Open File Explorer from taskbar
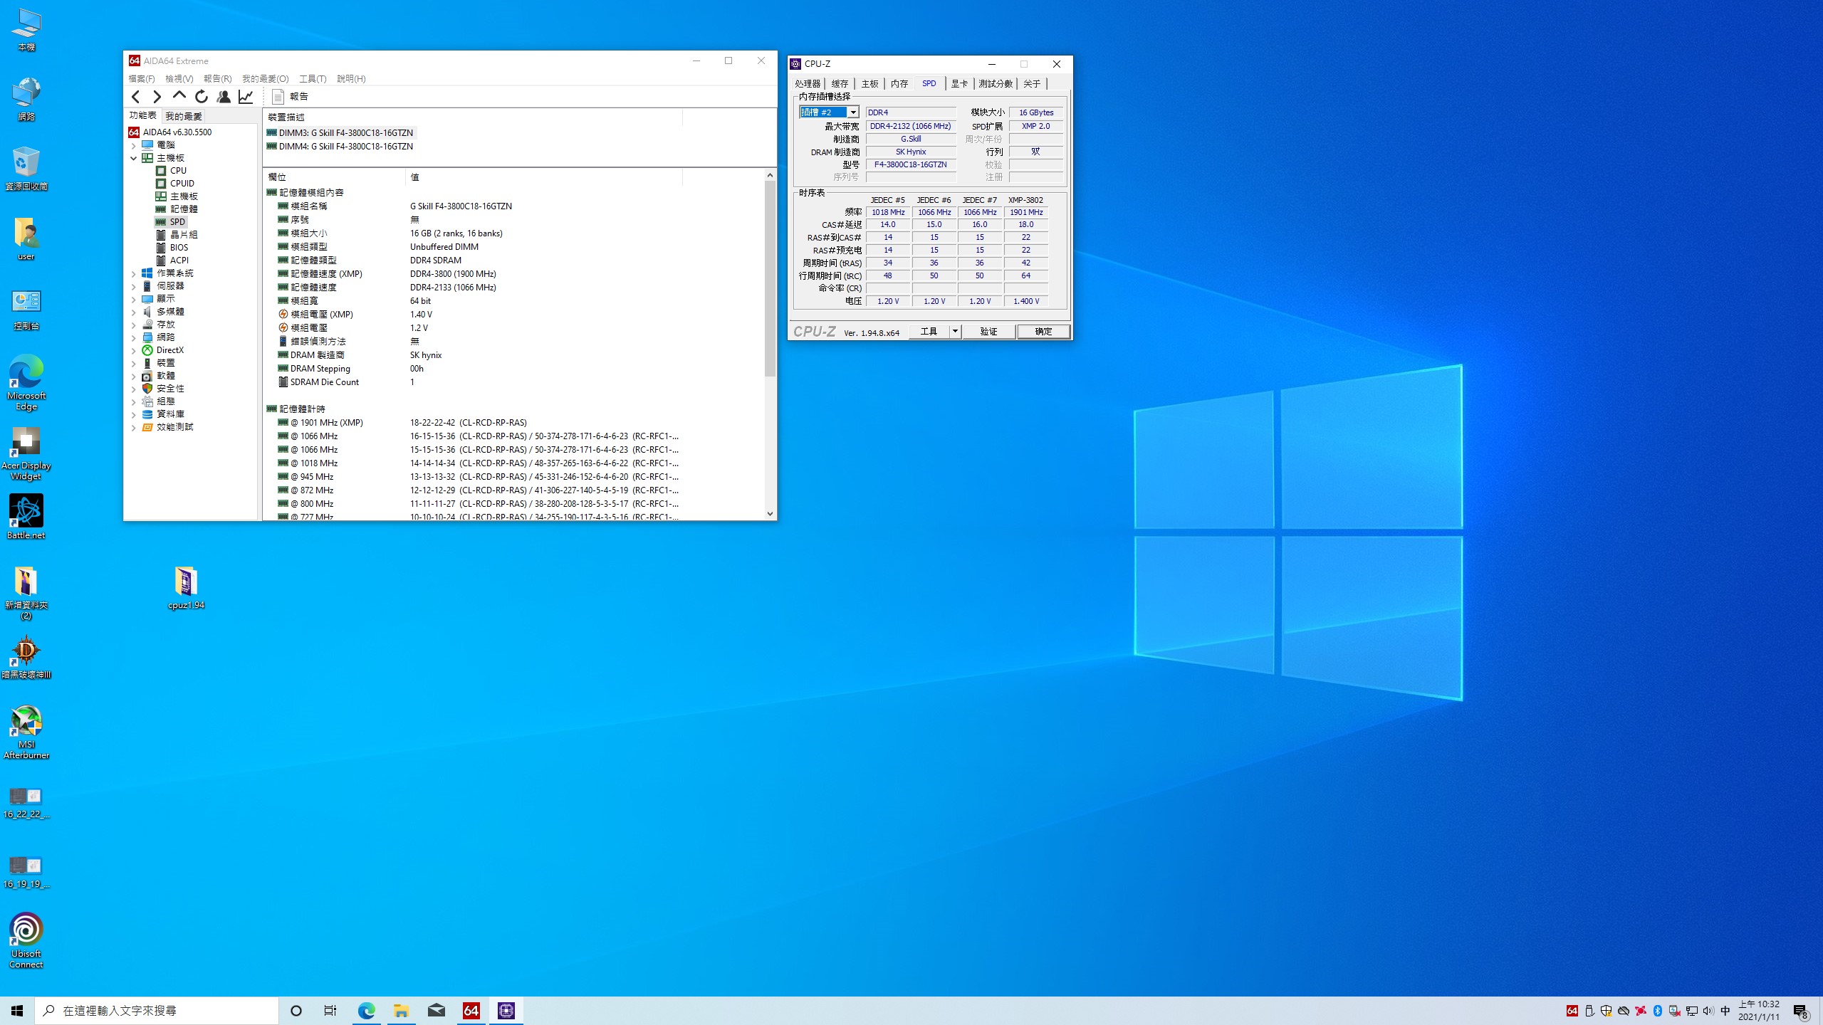Image resolution: width=1823 pixels, height=1025 pixels. 401,1011
